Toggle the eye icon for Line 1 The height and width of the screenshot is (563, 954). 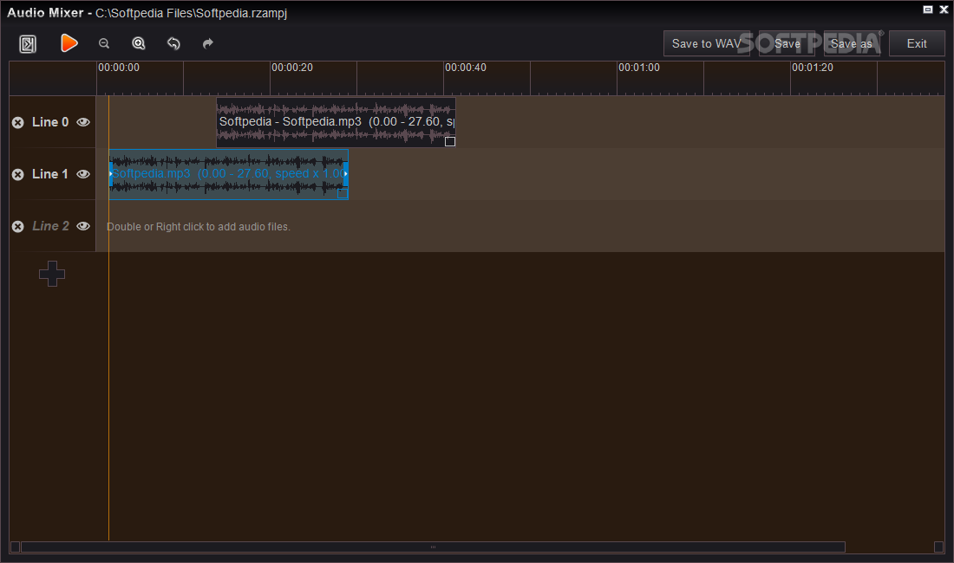(x=83, y=174)
